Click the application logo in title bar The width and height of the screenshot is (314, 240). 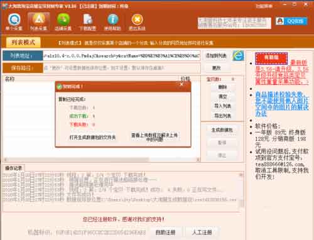click(4, 6)
